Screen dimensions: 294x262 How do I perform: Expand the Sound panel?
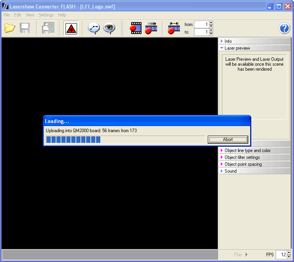254,171
